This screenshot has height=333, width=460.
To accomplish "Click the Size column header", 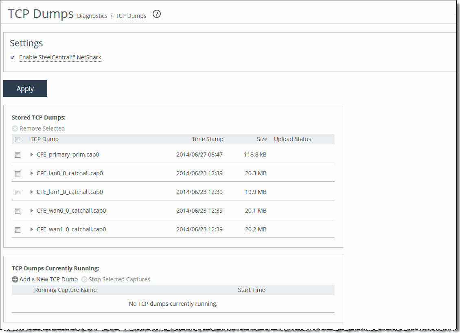I will tap(262, 139).
